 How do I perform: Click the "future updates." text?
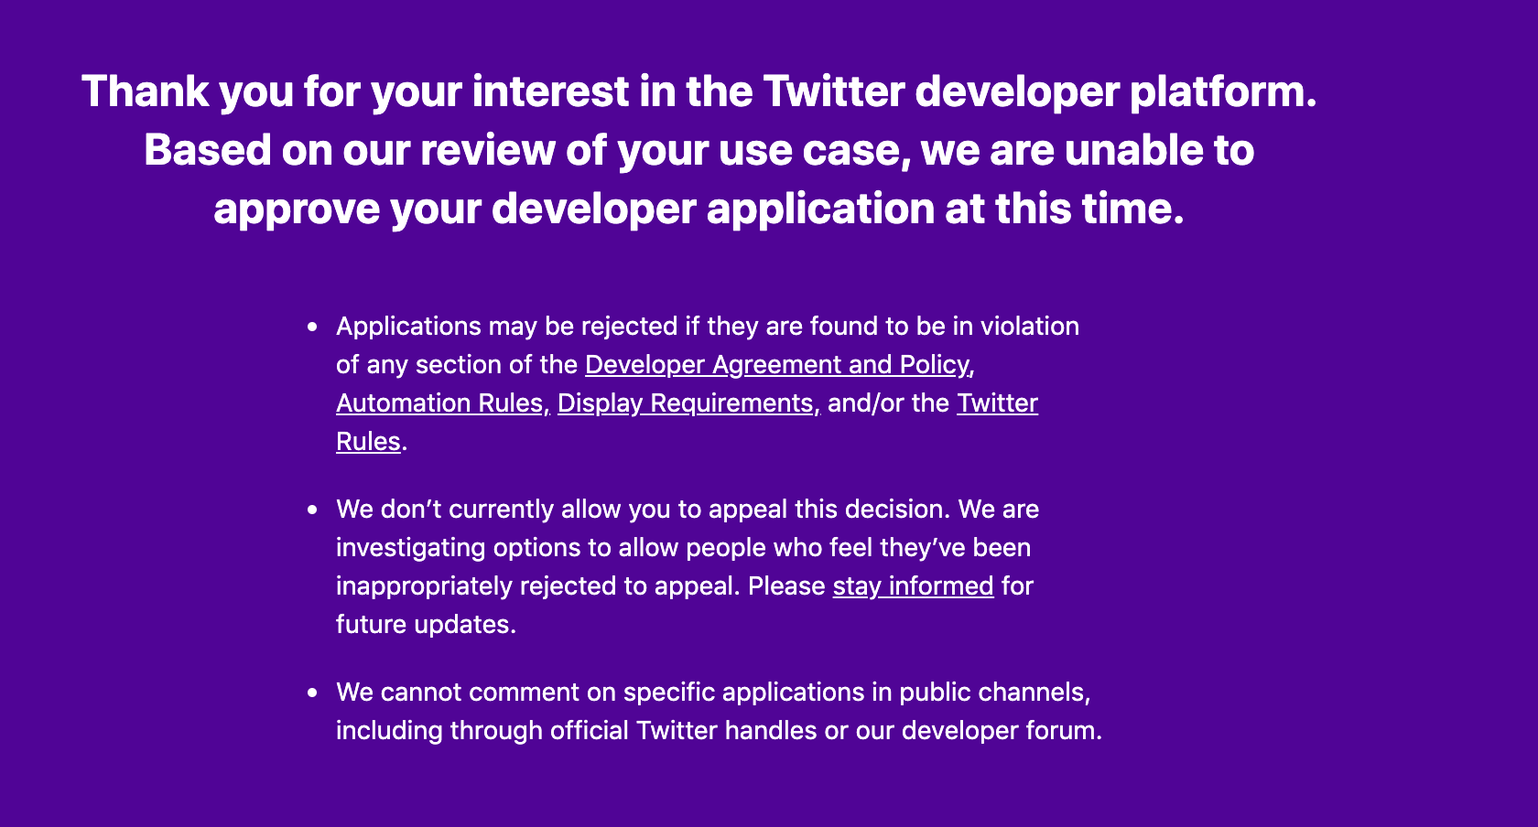427,624
